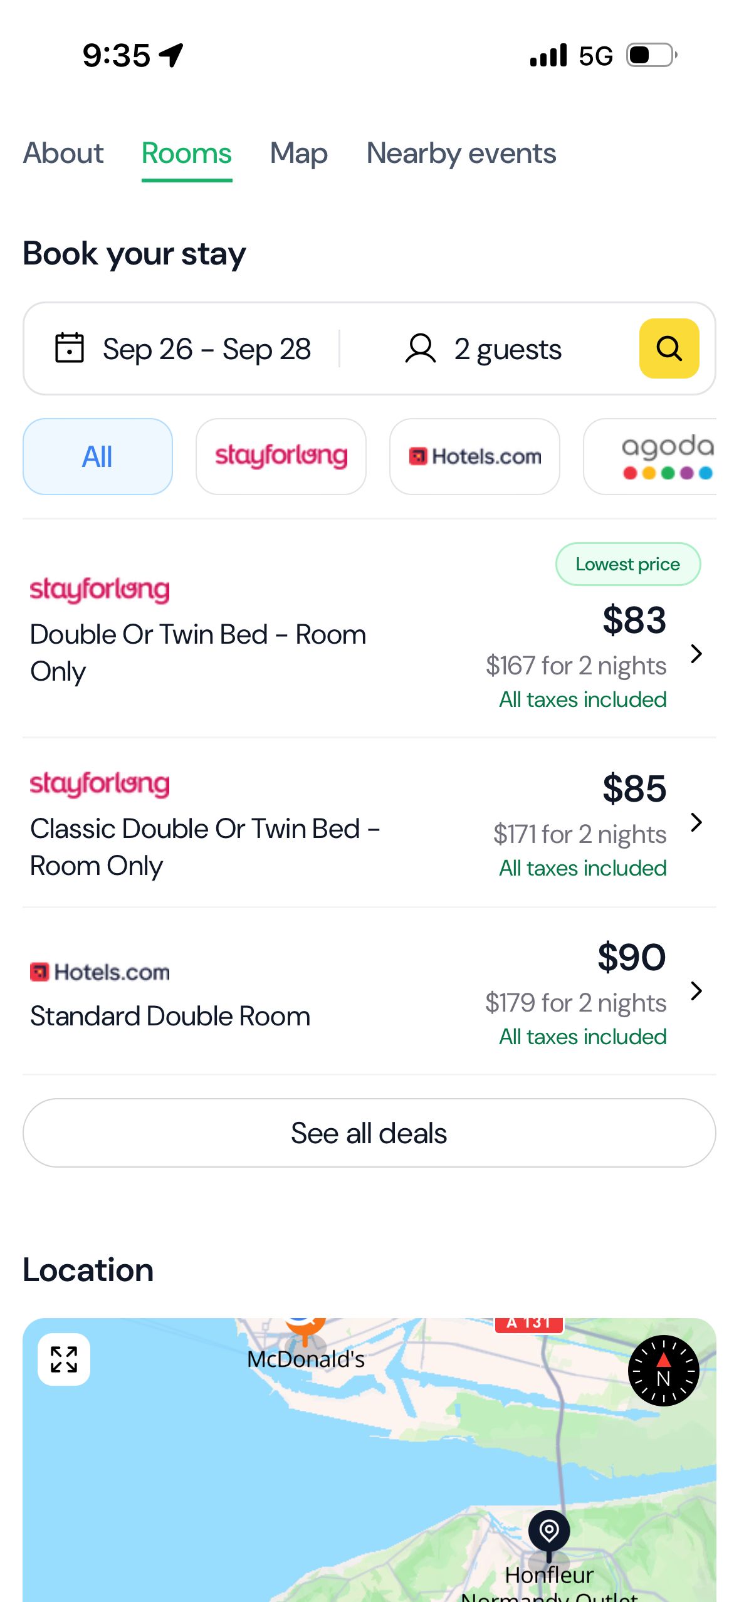Tap the yellow search magnifier button

(x=669, y=348)
